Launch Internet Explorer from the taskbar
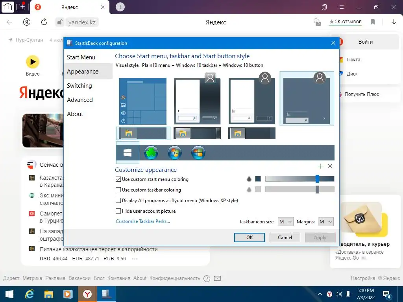 [x=29, y=294]
